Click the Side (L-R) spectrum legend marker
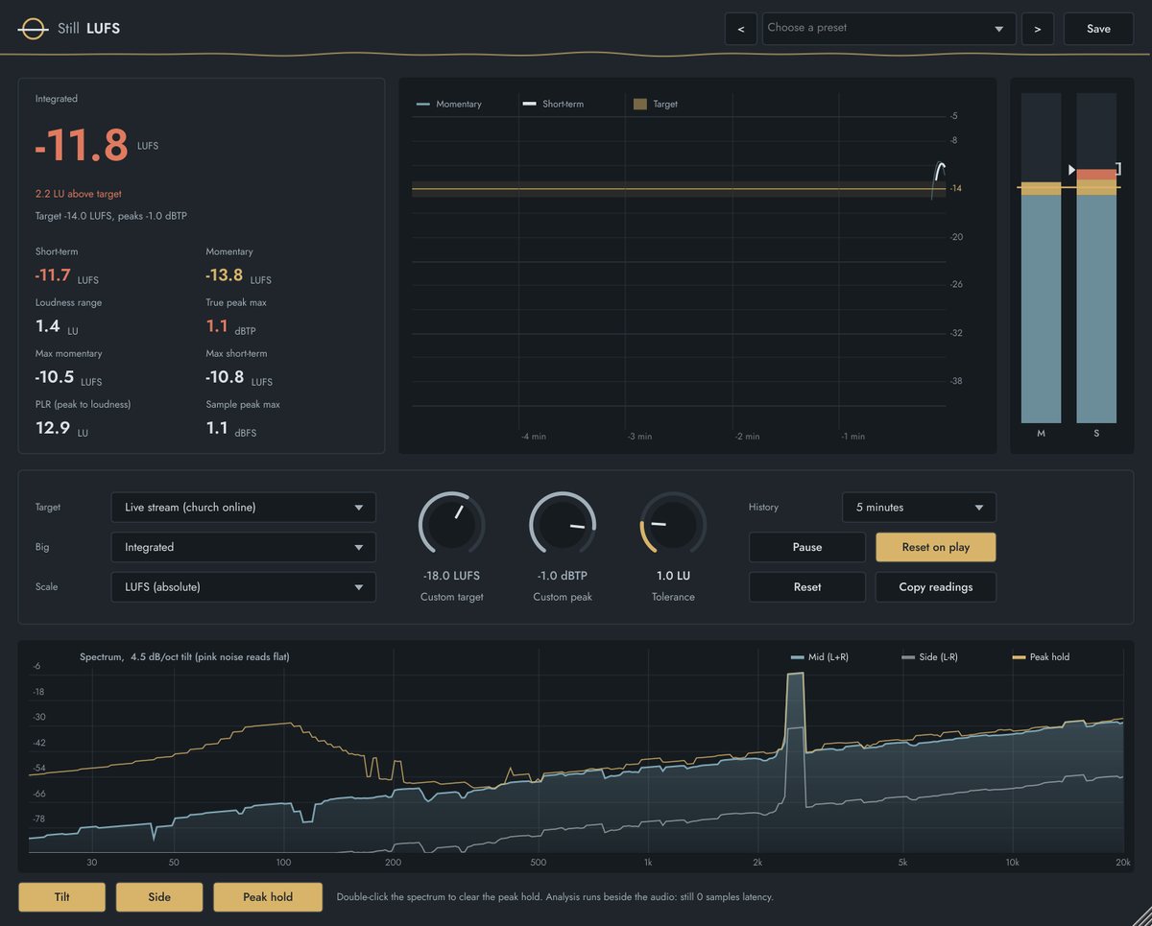1152x926 pixels. (908, 657)
